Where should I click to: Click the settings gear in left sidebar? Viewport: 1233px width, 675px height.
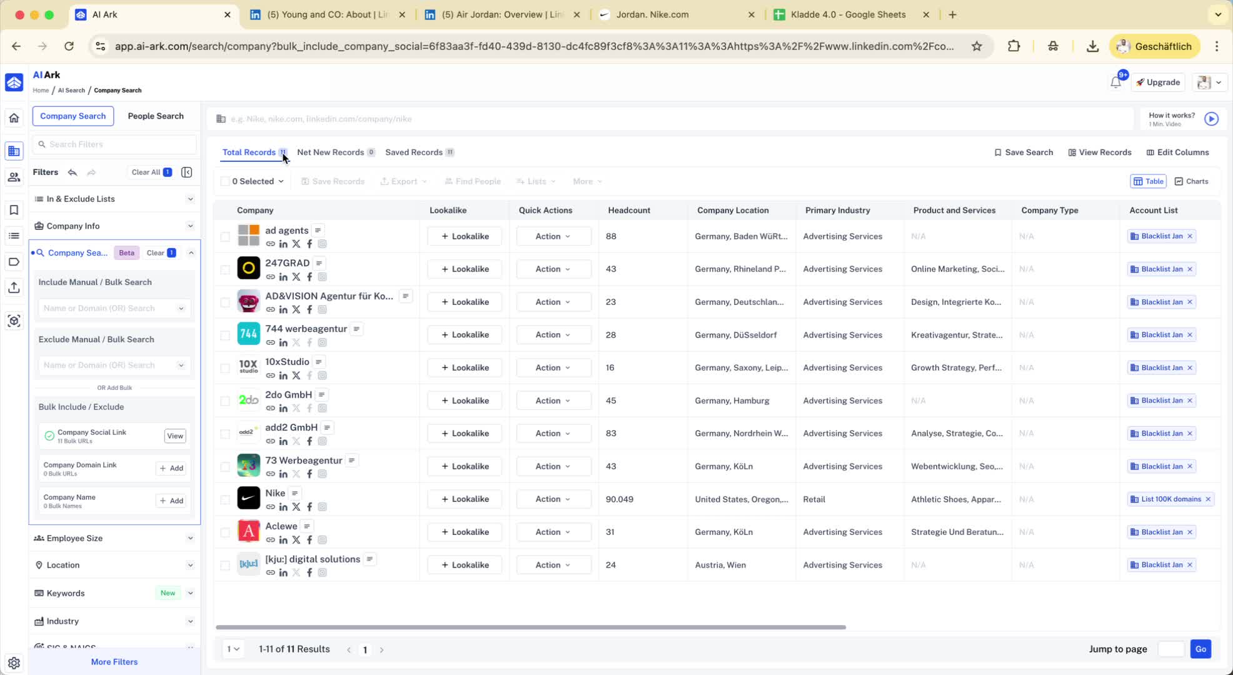pos(14,662)
